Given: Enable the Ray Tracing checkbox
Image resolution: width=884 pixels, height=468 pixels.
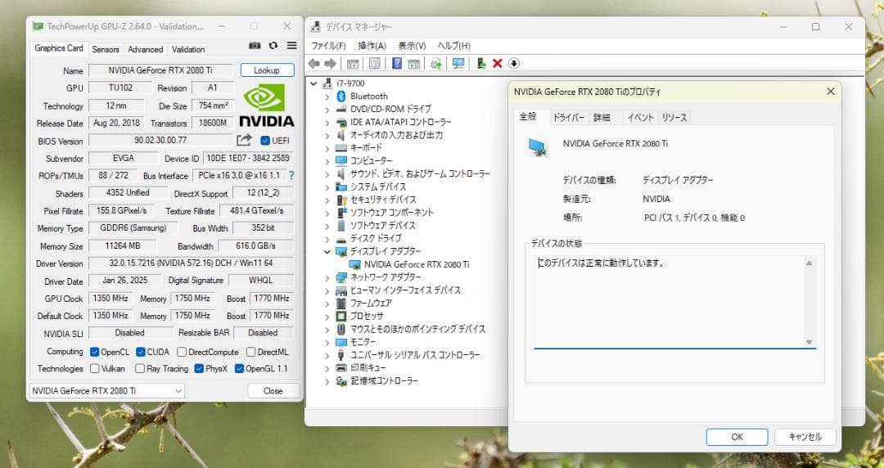Looking at the screenshot, I should coord(140,368).
